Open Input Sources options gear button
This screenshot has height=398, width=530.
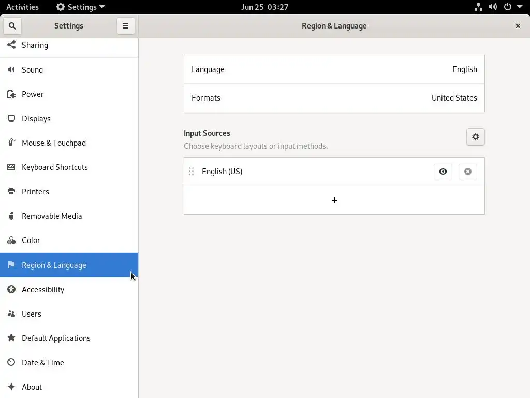tap(475, 137)
